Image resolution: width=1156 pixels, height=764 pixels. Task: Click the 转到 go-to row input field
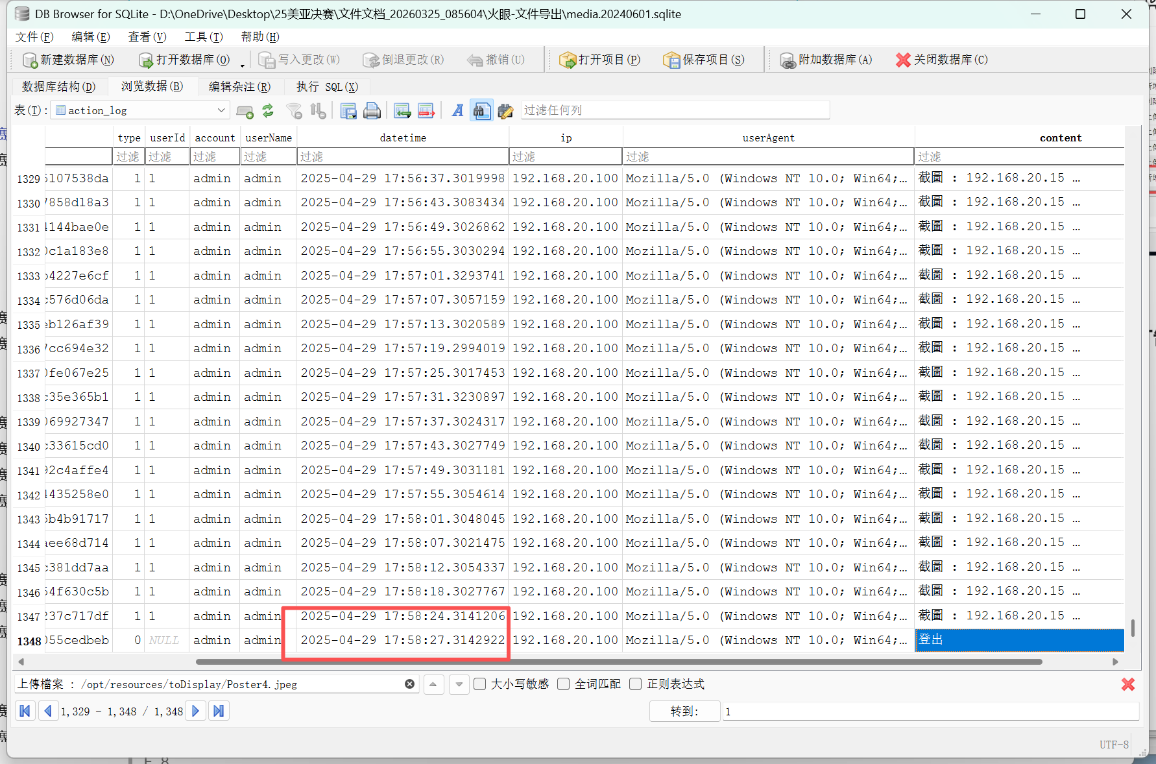931,711
